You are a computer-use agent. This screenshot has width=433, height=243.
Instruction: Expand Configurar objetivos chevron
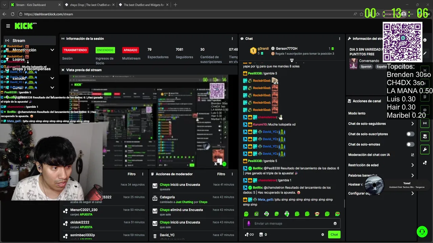coord(412,193)
